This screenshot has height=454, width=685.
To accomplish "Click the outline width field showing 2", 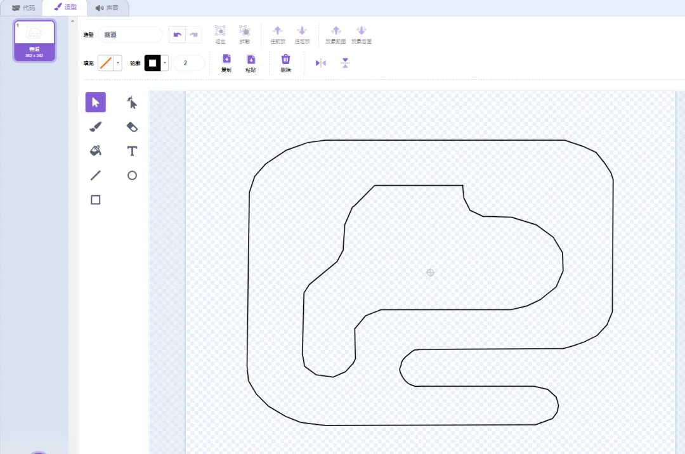I will 189,63.
